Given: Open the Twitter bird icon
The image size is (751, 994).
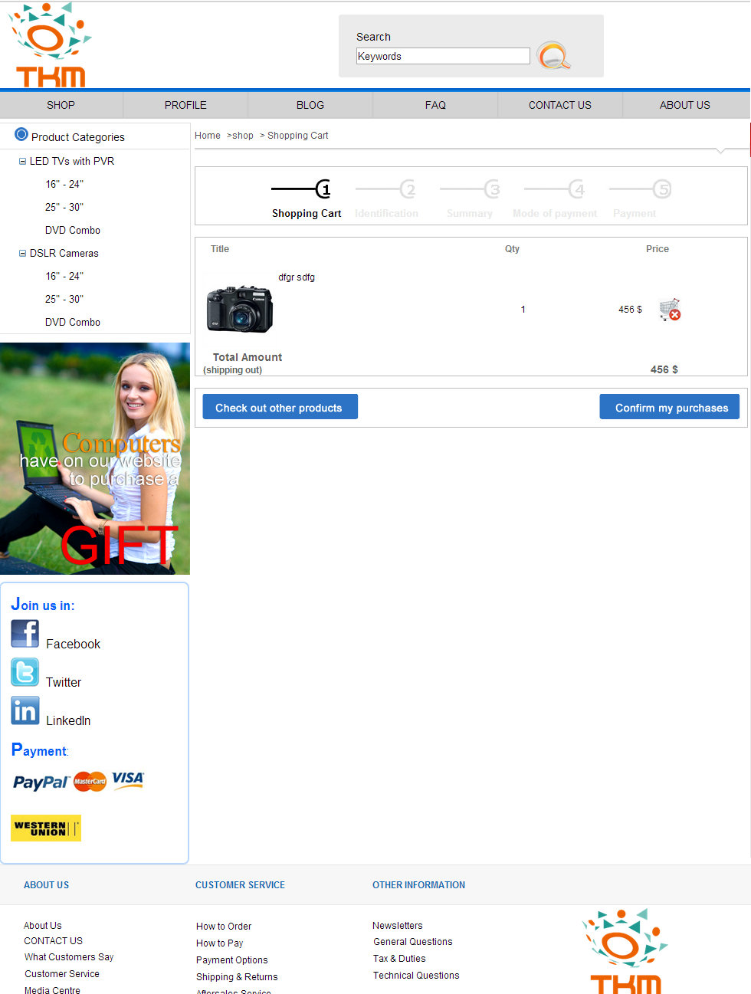Looking at the screenshot, I should pyautogui.click(x=25, y=672).
